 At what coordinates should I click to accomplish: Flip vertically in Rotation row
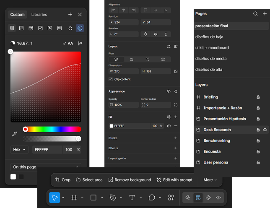coord(166,34)
